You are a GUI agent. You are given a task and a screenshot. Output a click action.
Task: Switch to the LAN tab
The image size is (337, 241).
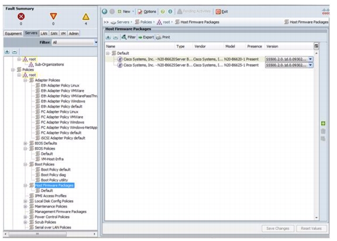[x=44, y=33]
